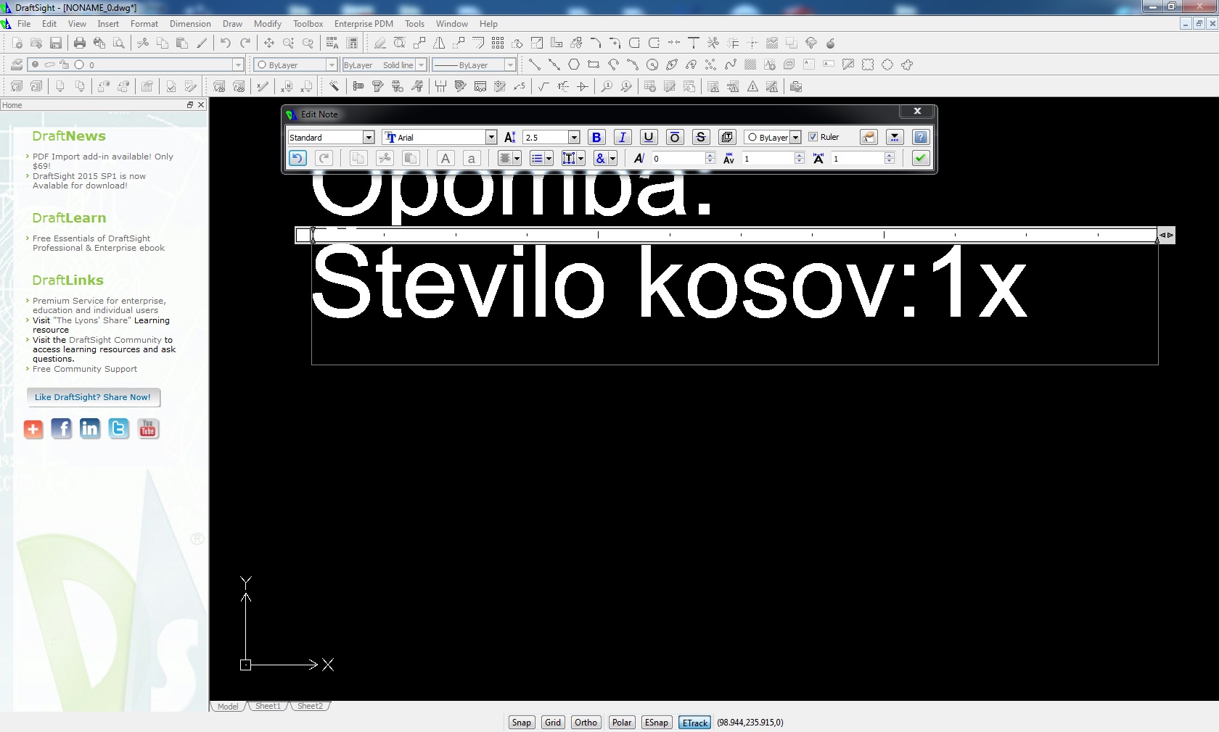Open the Arial font dropdown
This screenshot has width=1219, height=732.
(491, 137)
